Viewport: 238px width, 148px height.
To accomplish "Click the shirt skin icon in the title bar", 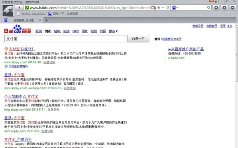I will tap(215, 2).
